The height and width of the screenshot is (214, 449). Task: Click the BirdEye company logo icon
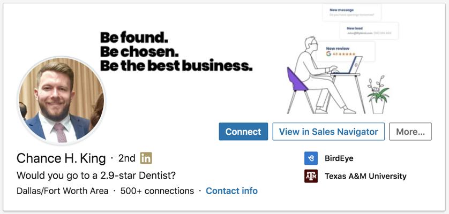(x=311, y=158)
